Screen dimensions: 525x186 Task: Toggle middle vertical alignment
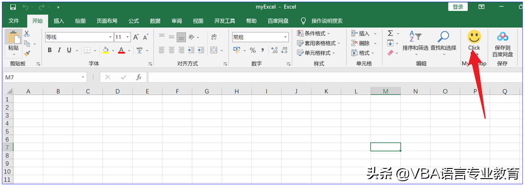[x=171, y=37]
